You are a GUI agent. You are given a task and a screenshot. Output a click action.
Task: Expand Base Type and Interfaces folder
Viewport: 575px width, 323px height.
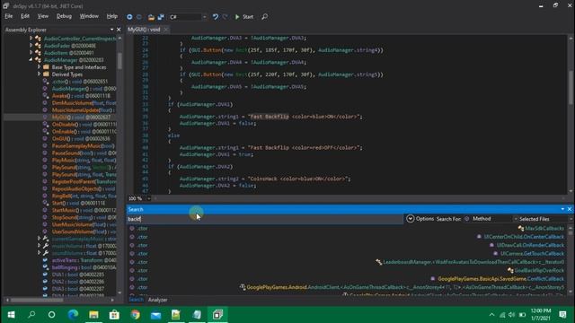[x=39, y=67]
